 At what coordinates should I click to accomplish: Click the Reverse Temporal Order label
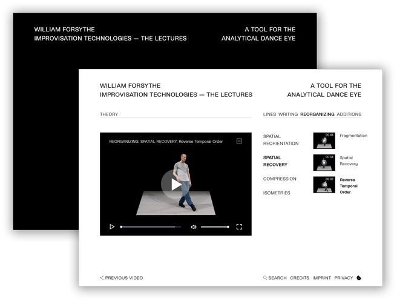click(x=349, y=186)
